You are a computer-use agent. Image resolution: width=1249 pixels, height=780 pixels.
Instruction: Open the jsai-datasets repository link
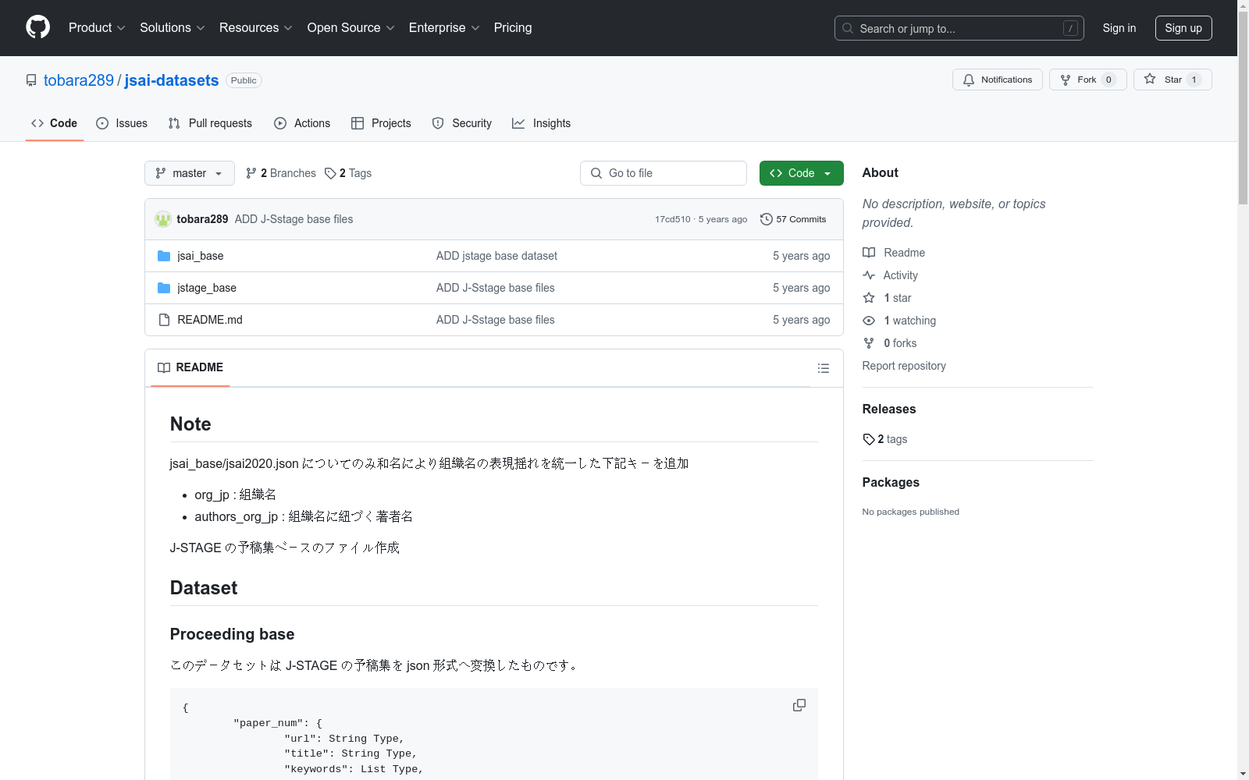point(172,80)
